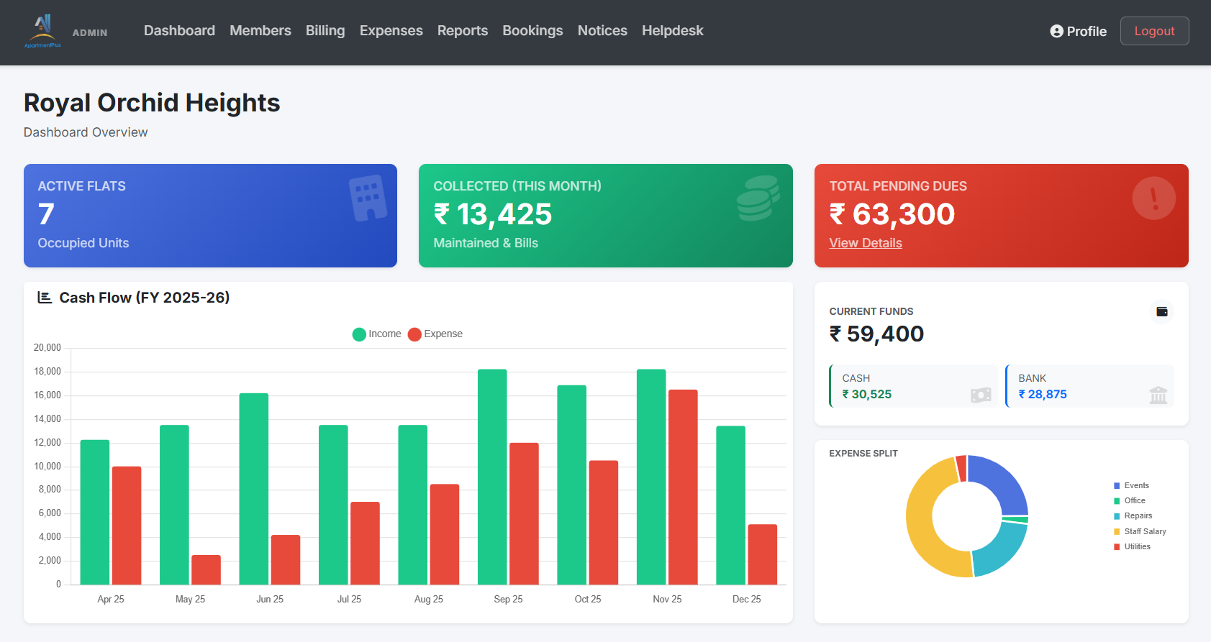
Task: Open the Reports page
Action: click(463, 31)
